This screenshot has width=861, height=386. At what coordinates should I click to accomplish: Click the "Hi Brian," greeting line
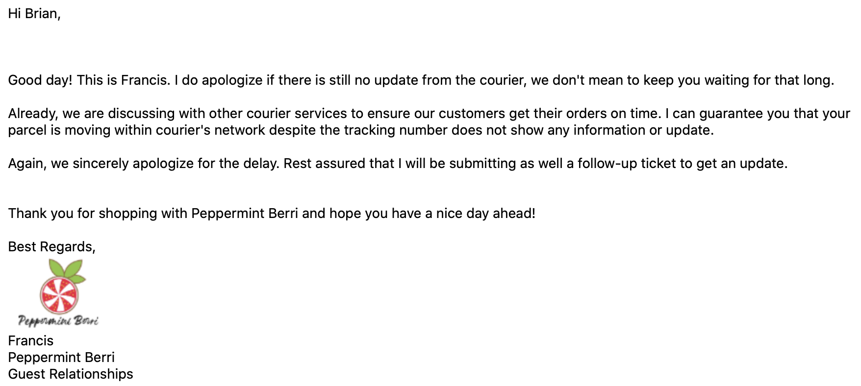coord(34,14)
